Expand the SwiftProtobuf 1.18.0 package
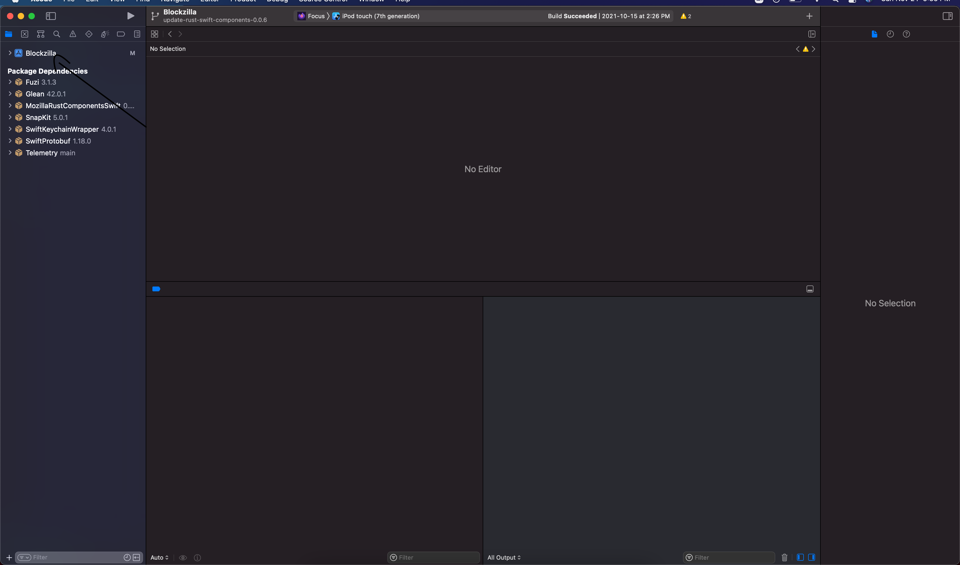960x565 pixels. [x=10, y=141]
